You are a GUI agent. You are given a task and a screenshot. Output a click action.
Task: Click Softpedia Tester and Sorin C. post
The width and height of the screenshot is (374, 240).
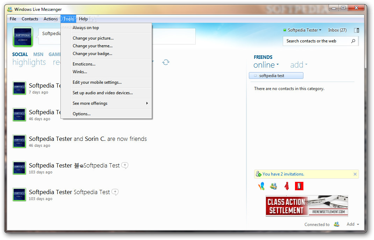(88, 139)
